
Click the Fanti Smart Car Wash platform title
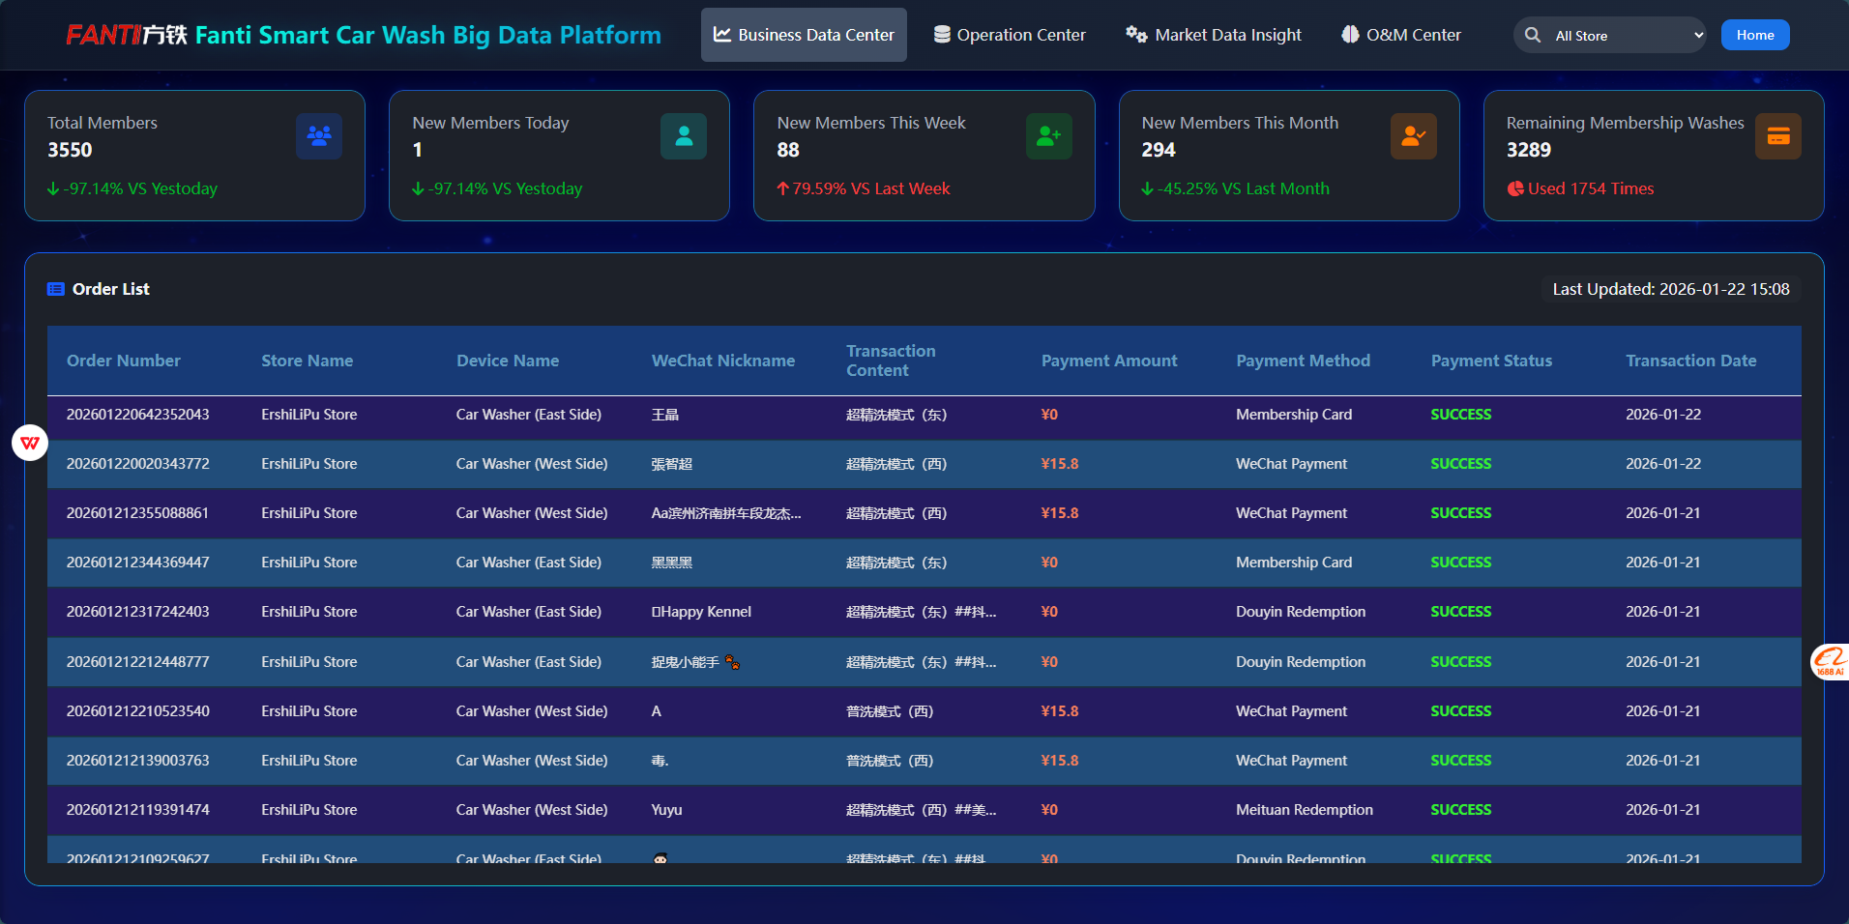[427, 36]
